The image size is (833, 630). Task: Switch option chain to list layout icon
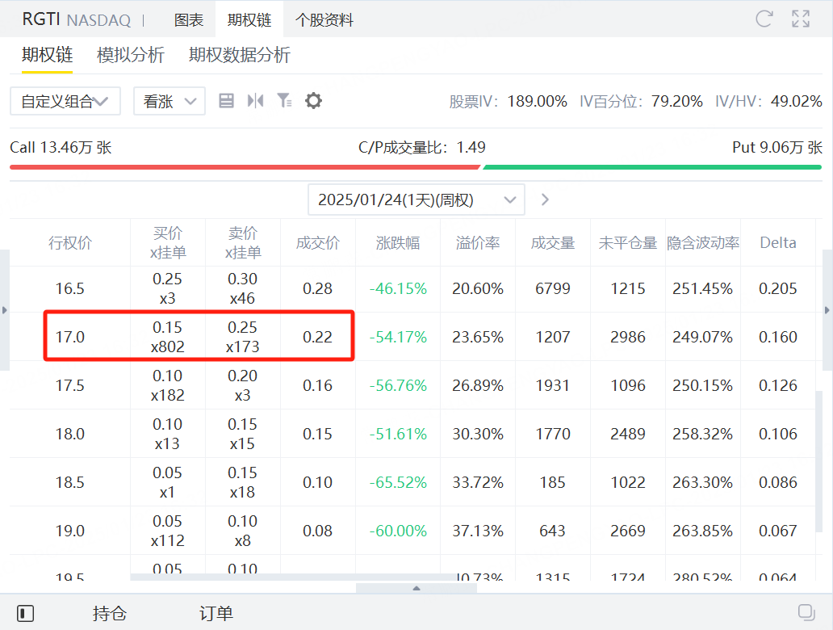[x=226, y=100]
